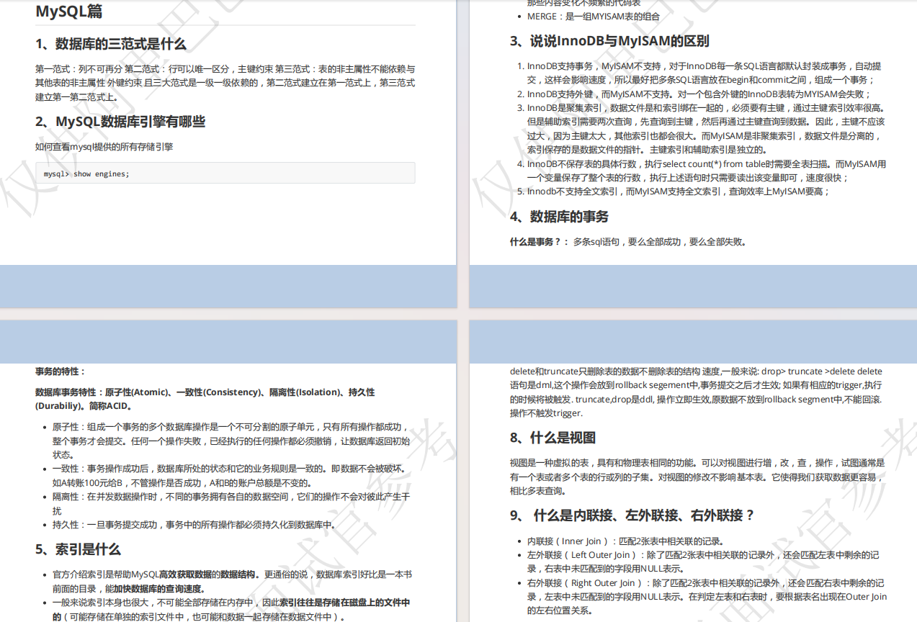Click the bullet starting "右外联接（Right Outer Join）"

[707, 597]
